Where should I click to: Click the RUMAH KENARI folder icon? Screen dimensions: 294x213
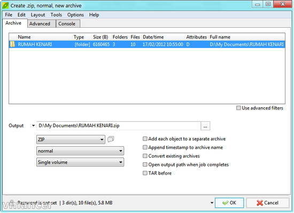[x=13, y=44]
